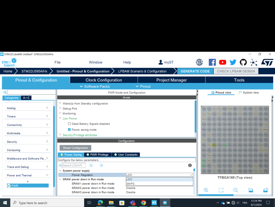Open parameter information via the info icon
Image resolution: width=275 pixels, height=207 pixels.
[190, 165]
